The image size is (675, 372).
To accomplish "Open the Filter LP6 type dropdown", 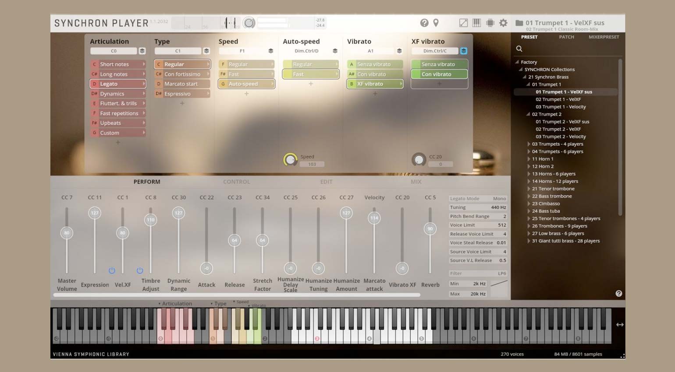I will (x=478, y=273).
